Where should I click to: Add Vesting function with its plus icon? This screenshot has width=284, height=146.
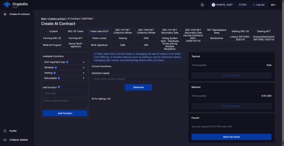click(x=84, y=73)
